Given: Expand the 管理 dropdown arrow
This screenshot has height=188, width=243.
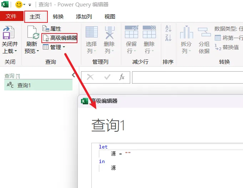Looking at the screenshot, I should pyautogui.click(x=64, y=47).
